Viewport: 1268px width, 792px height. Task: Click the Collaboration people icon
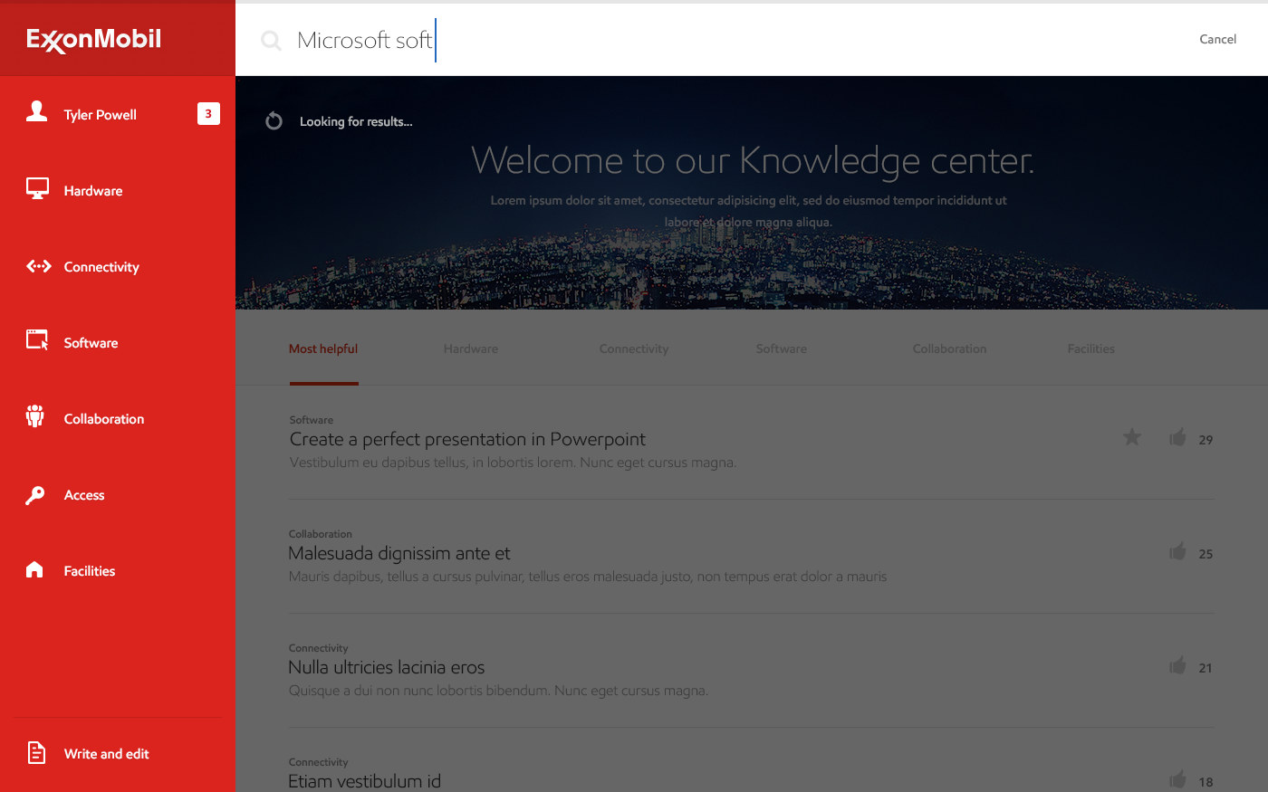35,416
